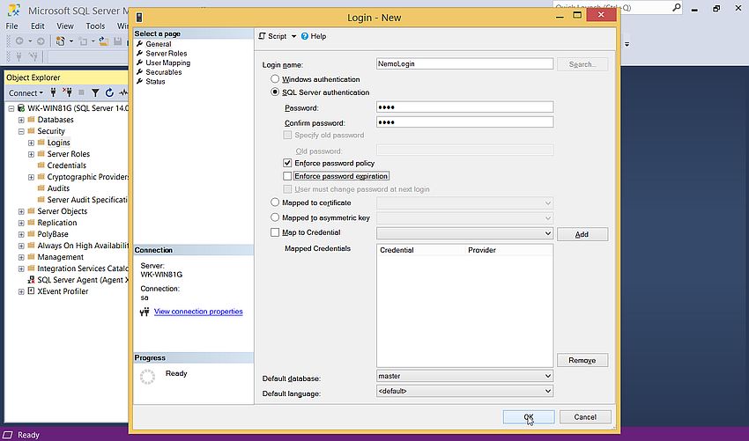Expand the Replication tree node

(x=21, y=223)
